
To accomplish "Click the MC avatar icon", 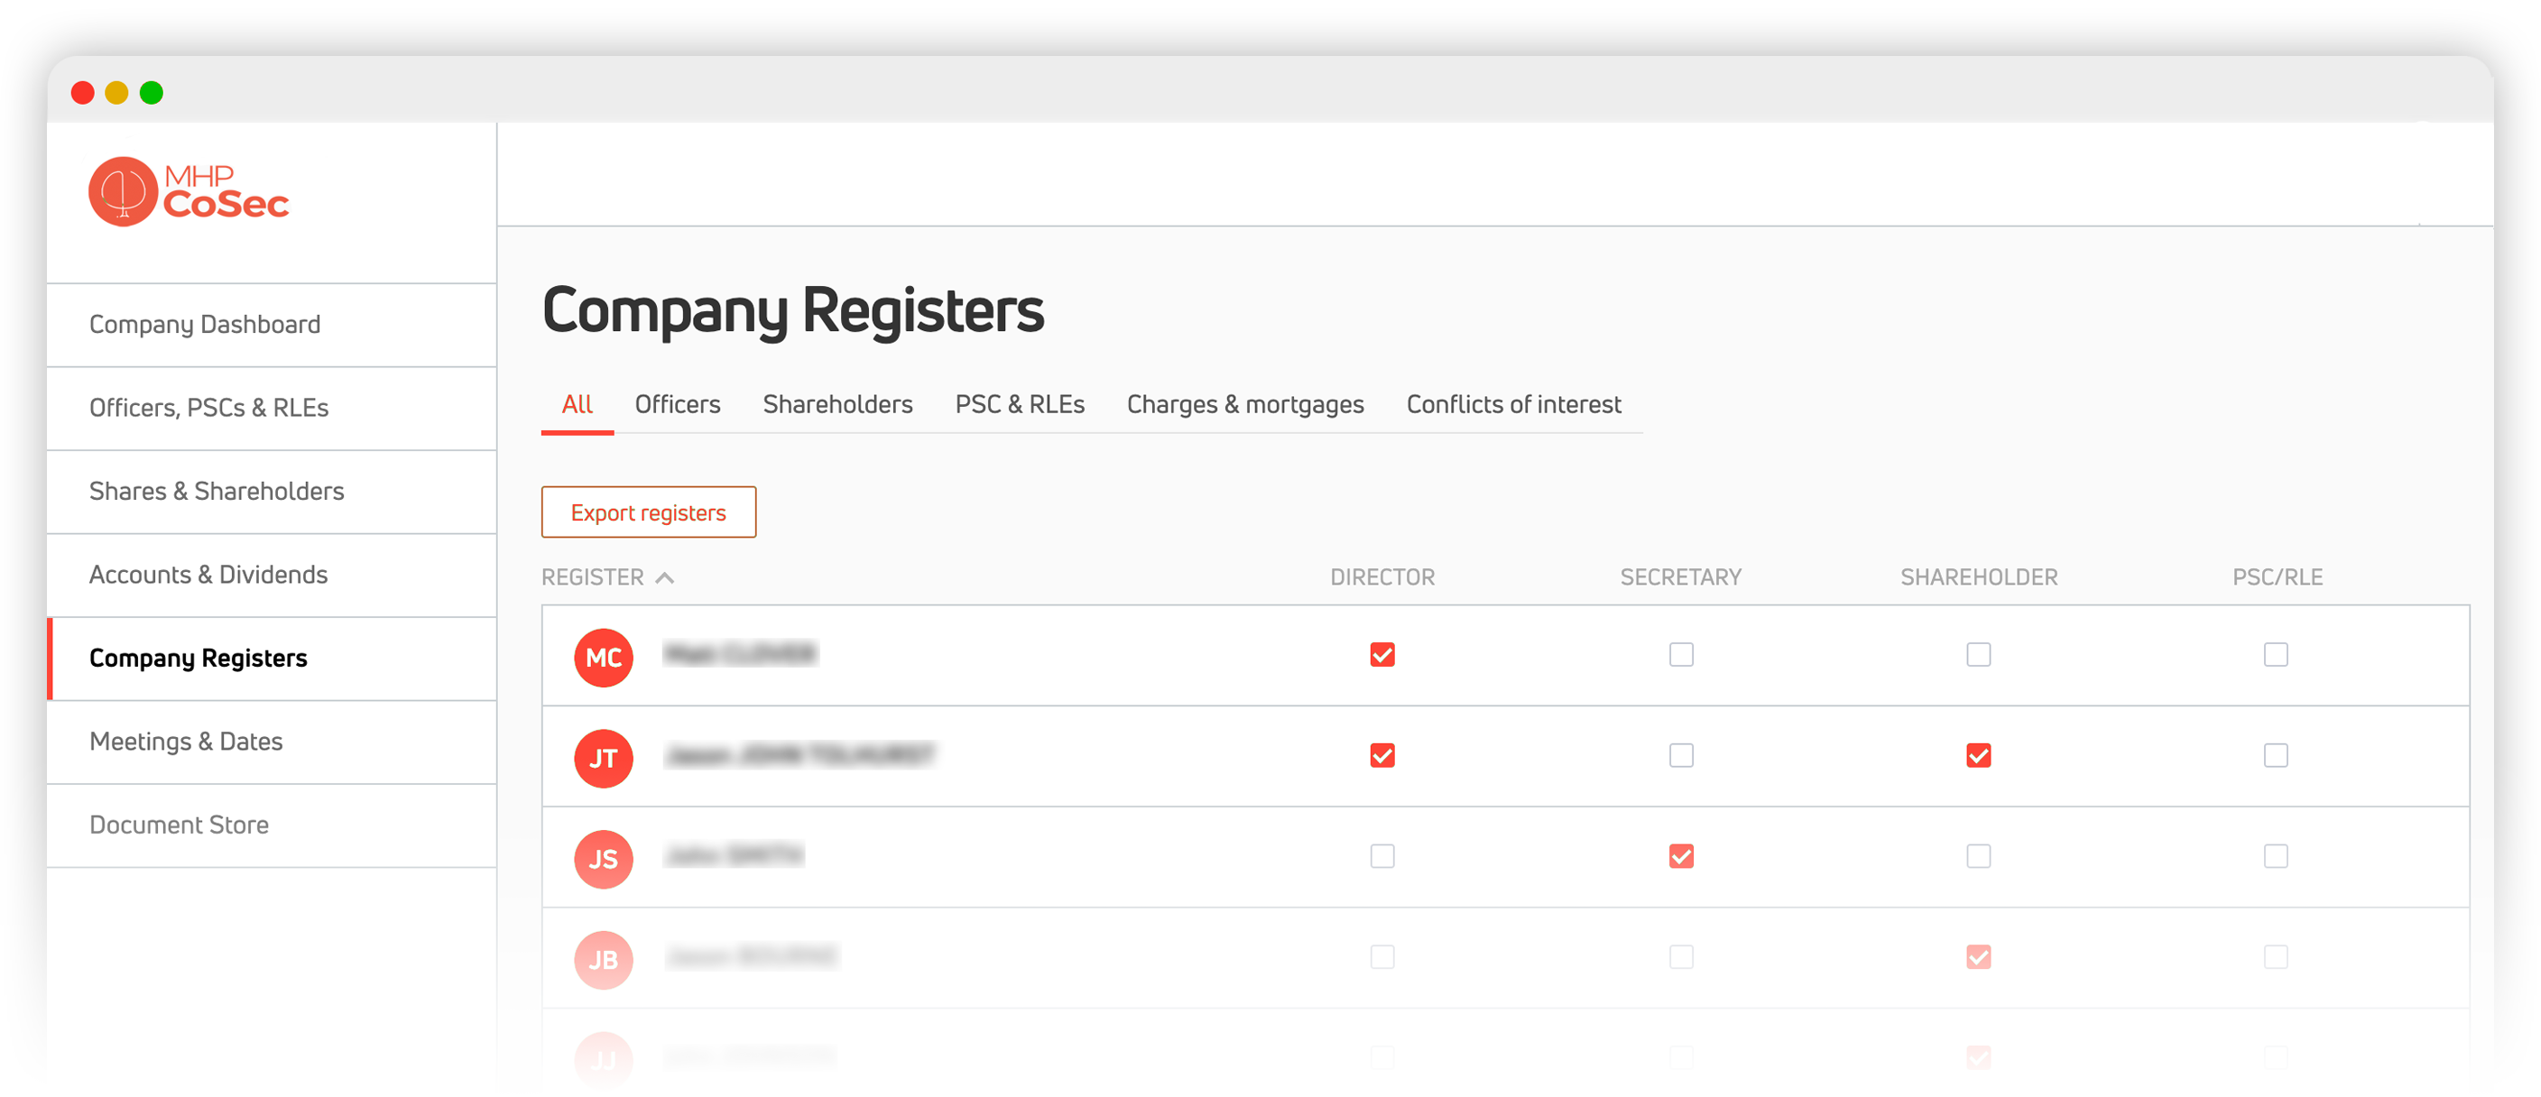I will (603, 657).
